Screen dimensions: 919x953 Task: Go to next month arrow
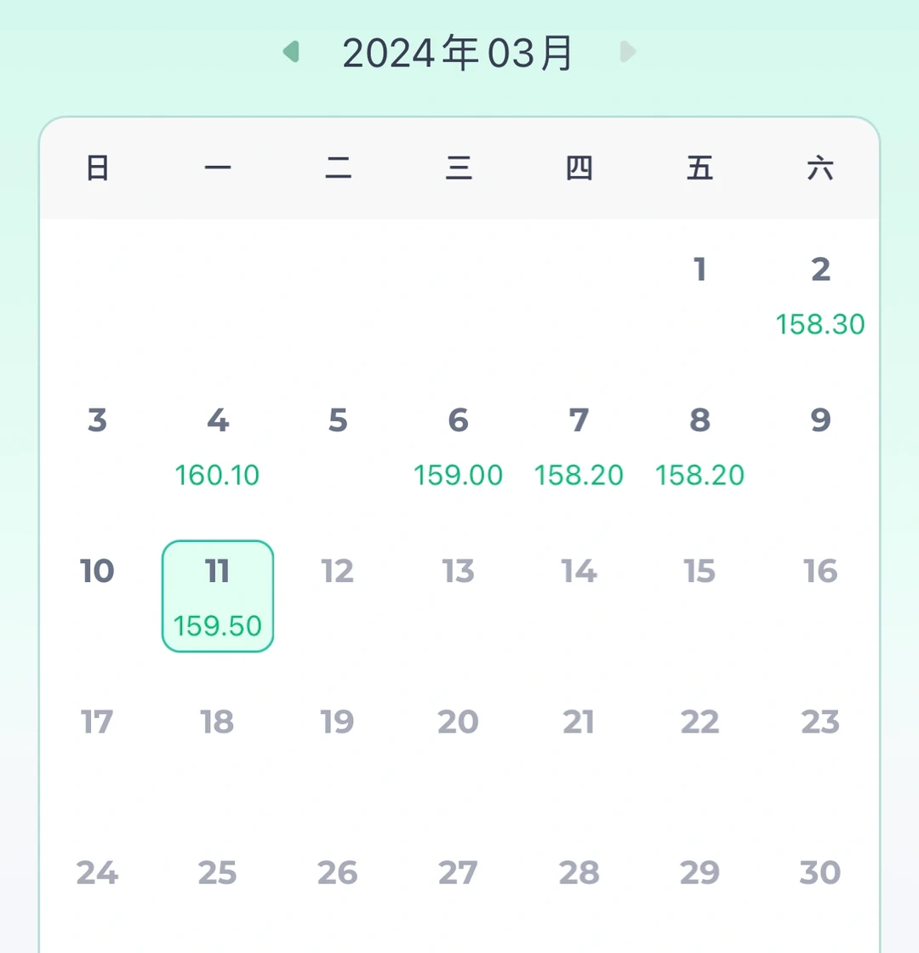point(627,52)
